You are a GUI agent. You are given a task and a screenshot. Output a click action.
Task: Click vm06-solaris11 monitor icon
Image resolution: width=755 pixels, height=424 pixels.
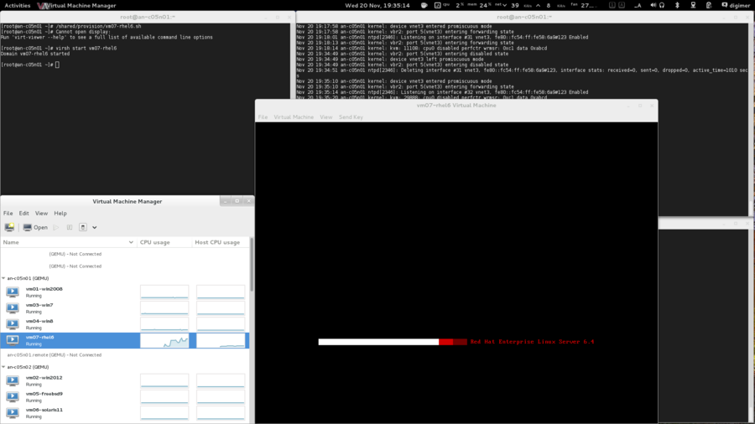[x=13, y=413]
